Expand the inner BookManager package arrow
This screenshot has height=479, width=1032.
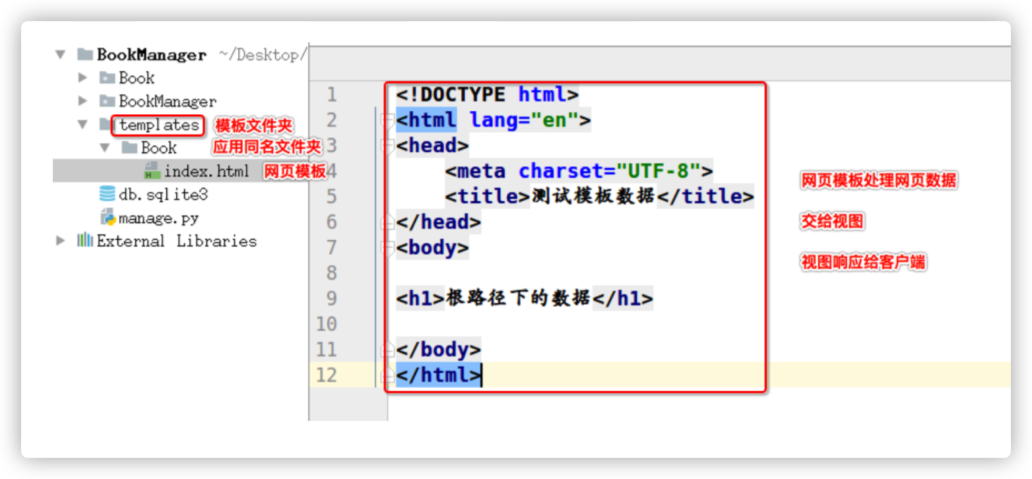[x=82, y=101]
